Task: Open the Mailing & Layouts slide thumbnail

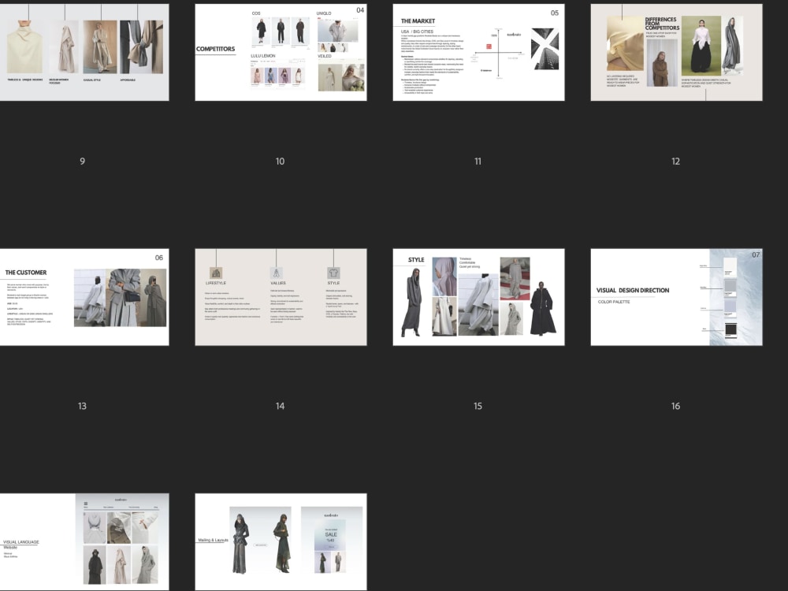Action: (281, 542)
